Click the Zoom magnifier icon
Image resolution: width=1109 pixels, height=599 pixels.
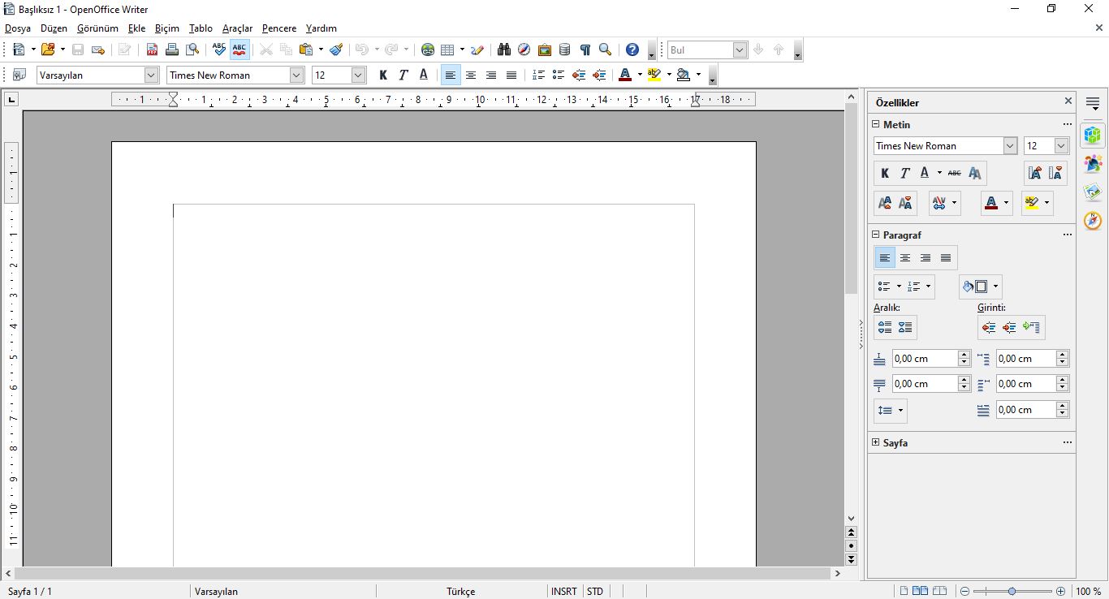[x=605, y=50]
